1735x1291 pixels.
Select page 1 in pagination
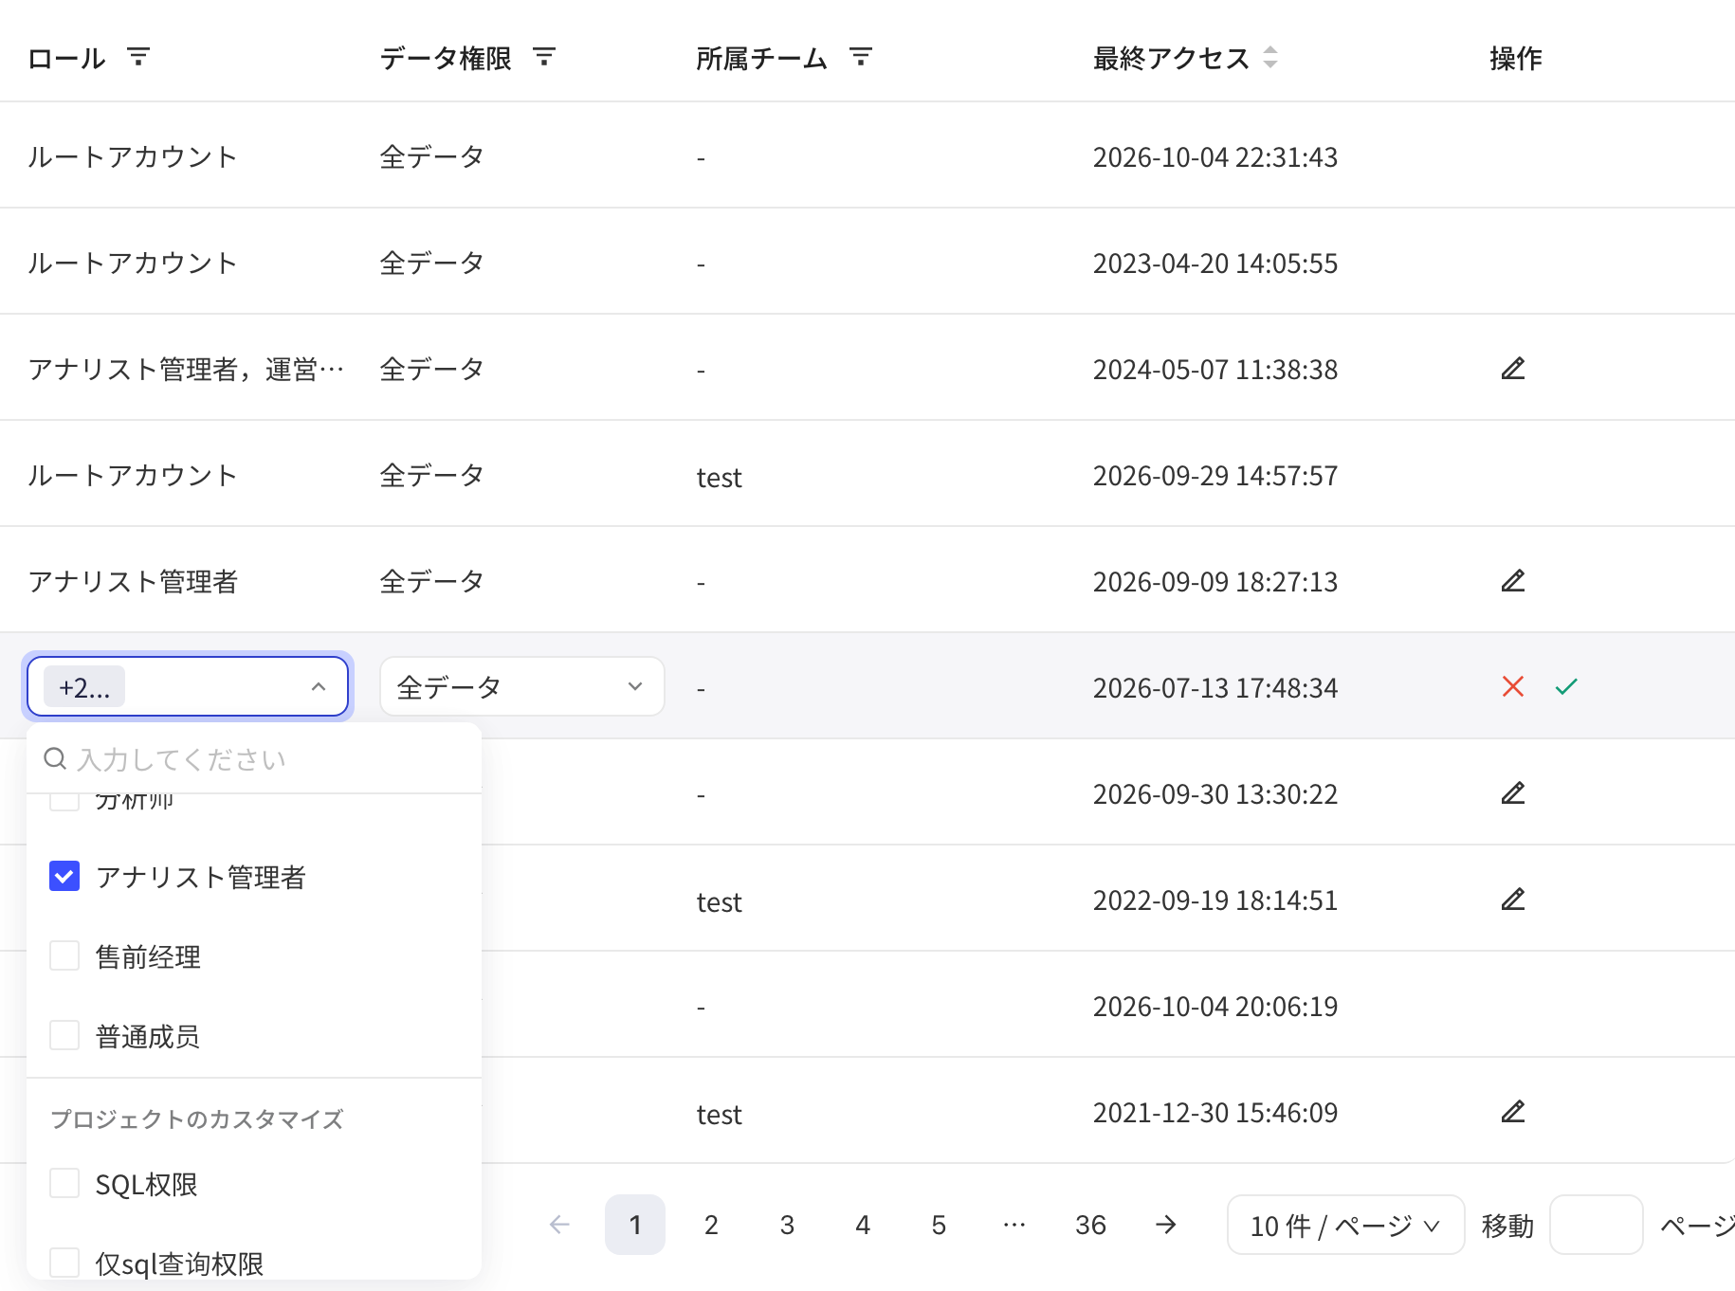pos(635,1225)
